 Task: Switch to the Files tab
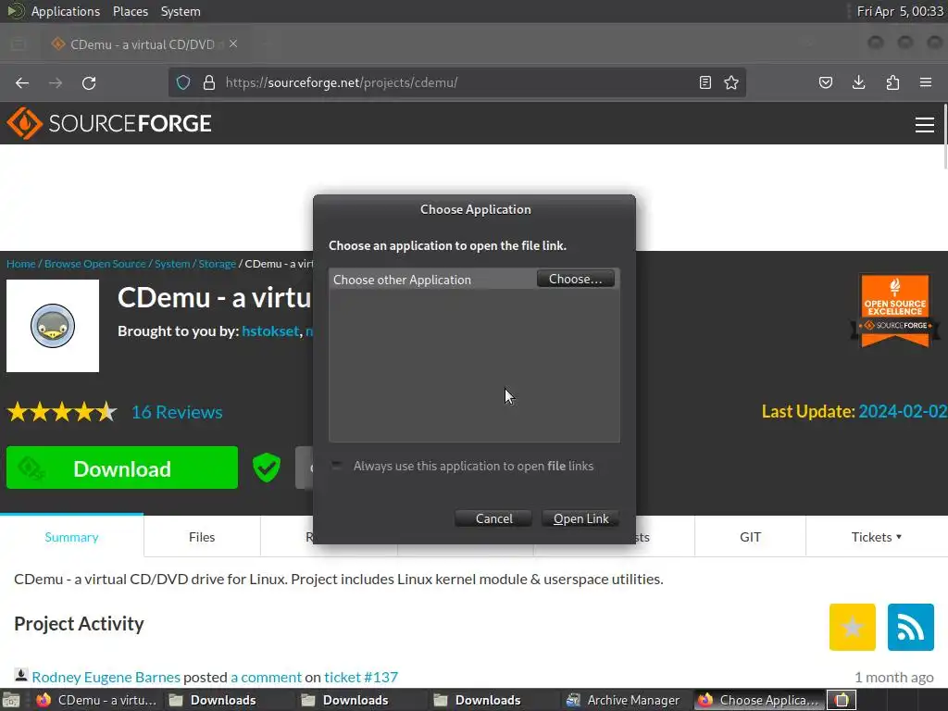point(202,537)
